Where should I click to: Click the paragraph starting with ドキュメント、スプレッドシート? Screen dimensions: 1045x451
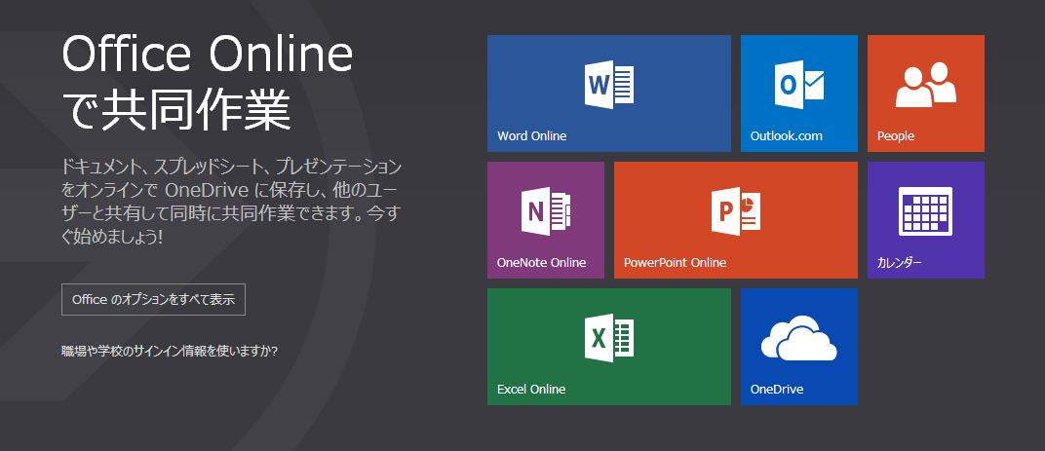pos(232,202)
